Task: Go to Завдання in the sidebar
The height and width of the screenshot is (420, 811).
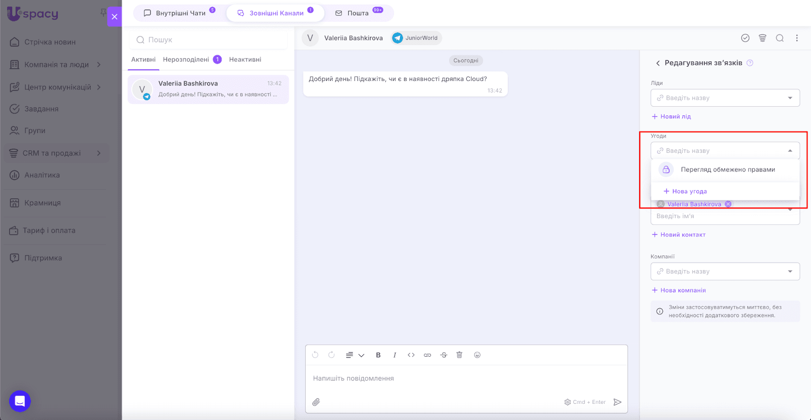Action: point(41,109)
